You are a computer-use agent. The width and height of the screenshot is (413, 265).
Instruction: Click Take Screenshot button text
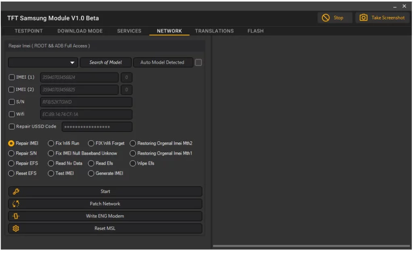[x=388, y=18]
